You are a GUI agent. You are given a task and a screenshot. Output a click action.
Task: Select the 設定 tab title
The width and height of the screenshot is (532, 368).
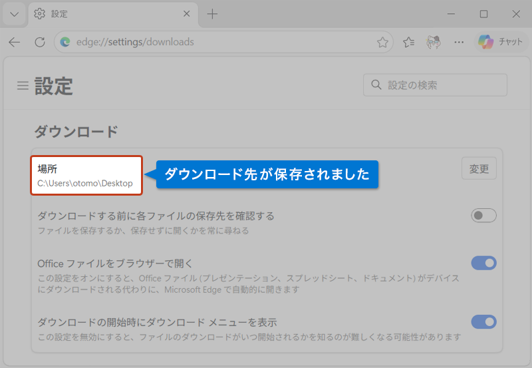tap(59, 14)
